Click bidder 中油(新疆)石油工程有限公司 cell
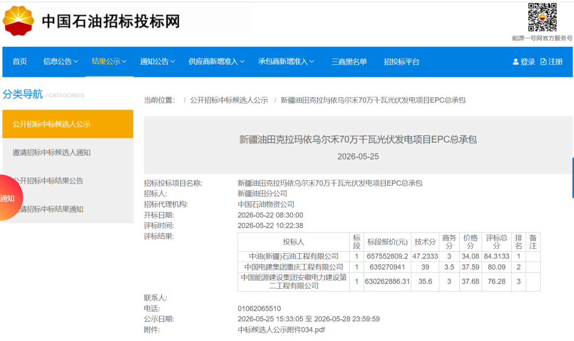The width and height of the screenshot is (574, 341). (293, 256)
